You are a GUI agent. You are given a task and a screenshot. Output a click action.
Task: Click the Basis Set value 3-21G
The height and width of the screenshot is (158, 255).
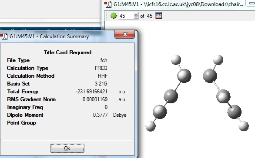coord(101,84)
